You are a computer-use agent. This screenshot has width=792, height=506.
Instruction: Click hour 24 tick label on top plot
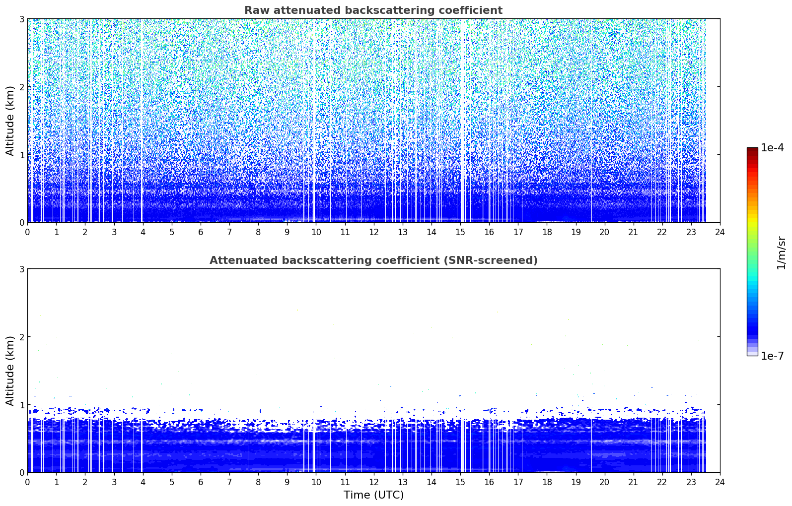tap(720, 232)
